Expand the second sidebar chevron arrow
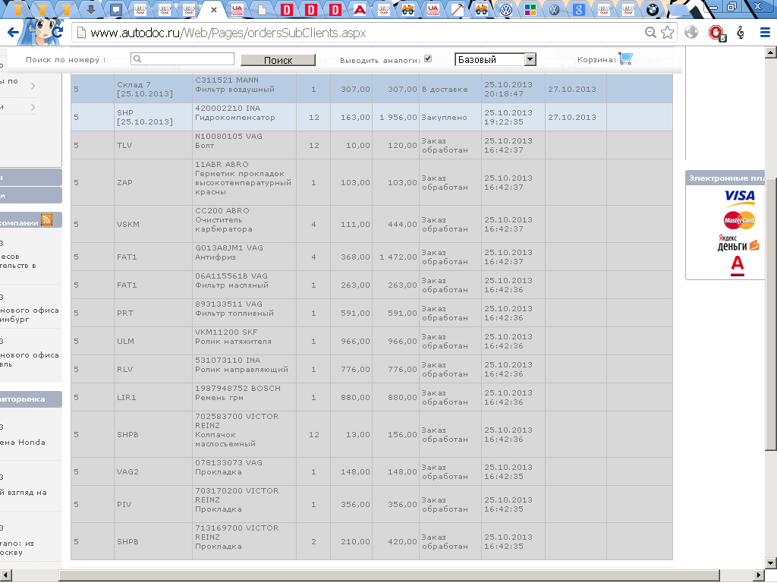The height and width of the screenshot is (583, 777). coord(33,108)
